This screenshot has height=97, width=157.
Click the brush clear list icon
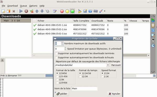[x=80, y=11]
